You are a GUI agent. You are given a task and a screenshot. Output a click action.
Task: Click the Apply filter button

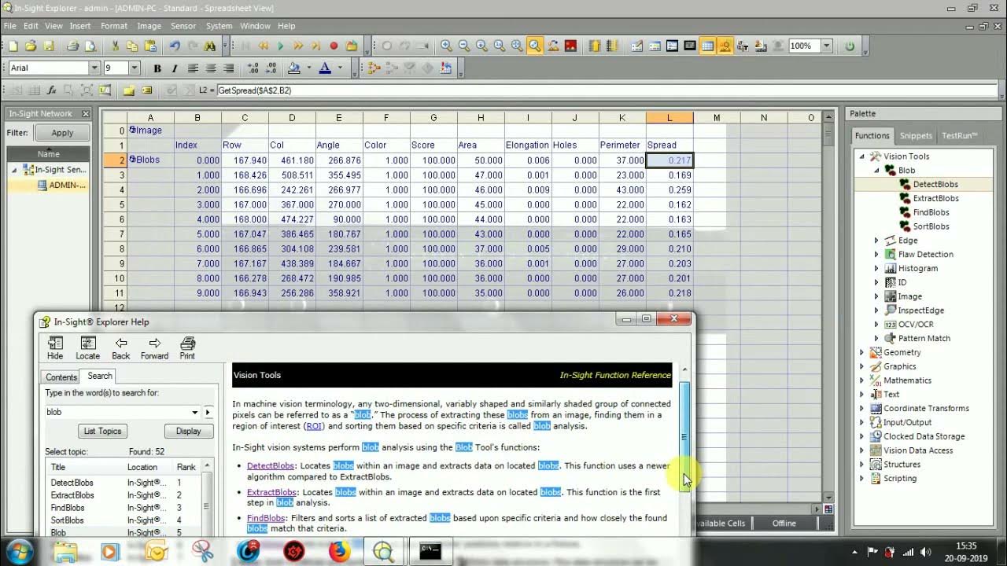point(62,133)
